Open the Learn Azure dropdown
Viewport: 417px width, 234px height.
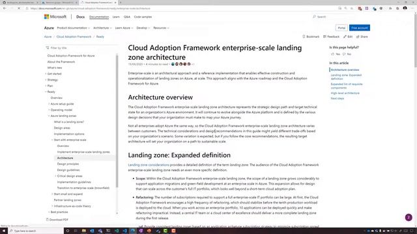click(x=124, y=28)
